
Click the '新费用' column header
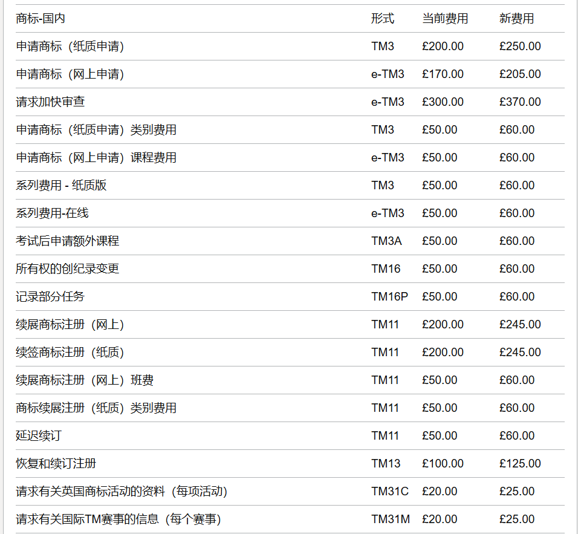coord(517,18)
